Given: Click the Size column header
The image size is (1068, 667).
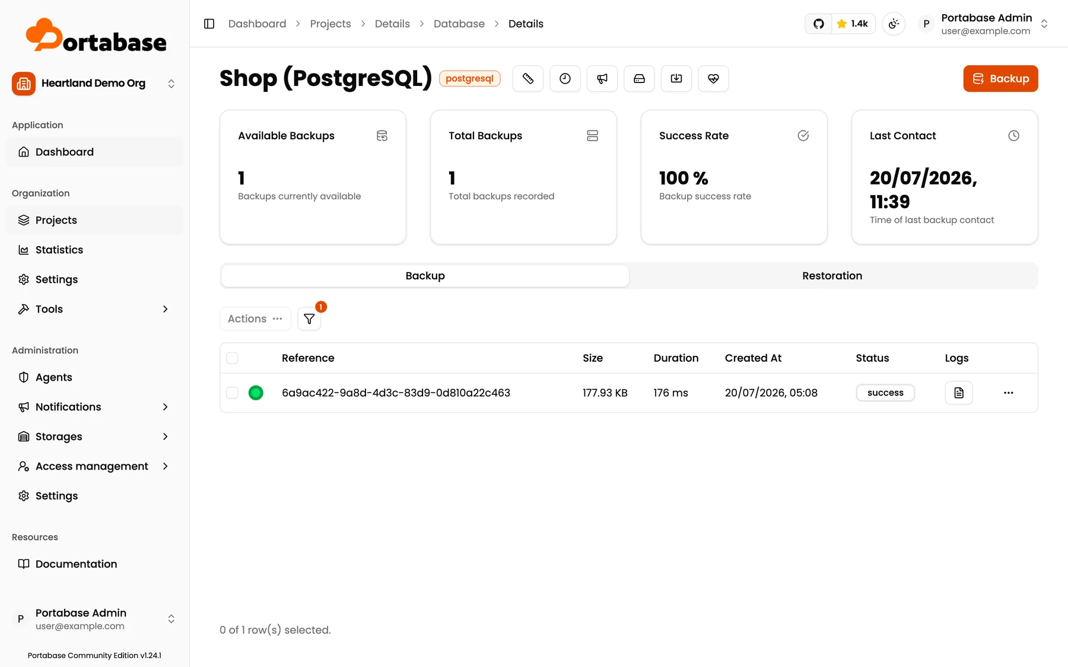Looking at the screenshot, I should [593, 358].
